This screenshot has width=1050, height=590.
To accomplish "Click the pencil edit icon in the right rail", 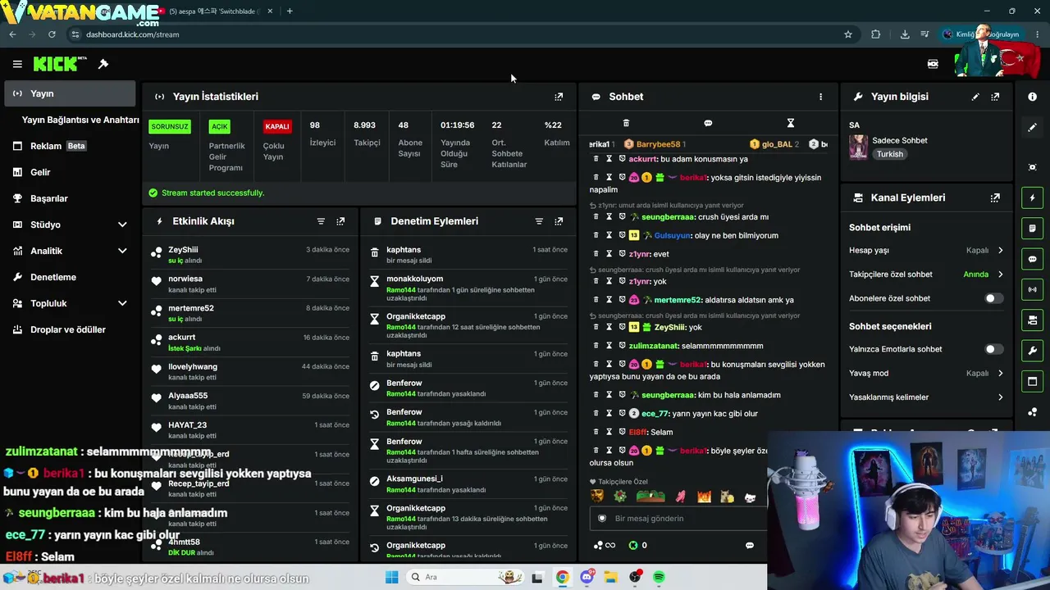I will pos(1032,128).
